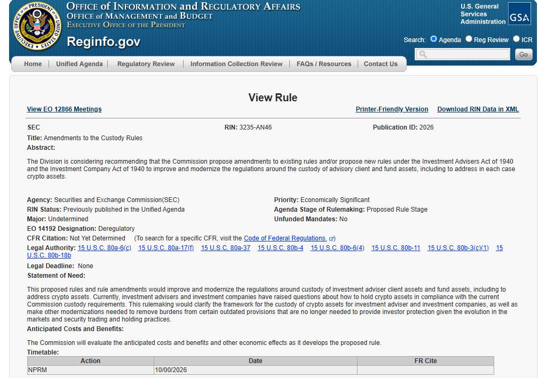Select the Reg Review radio button

pos(469,39)
